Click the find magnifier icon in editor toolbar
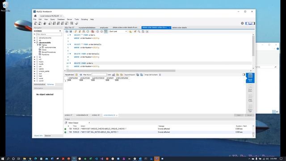The image size is (286, 161). [x=139, y=31]
